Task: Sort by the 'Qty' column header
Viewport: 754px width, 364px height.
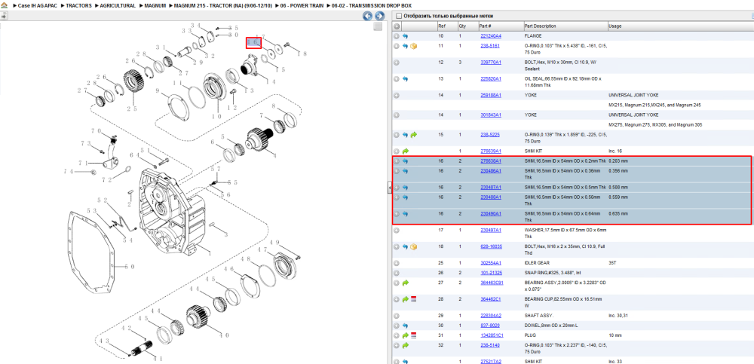Action: pyautogui.click(x=462, y=26)
